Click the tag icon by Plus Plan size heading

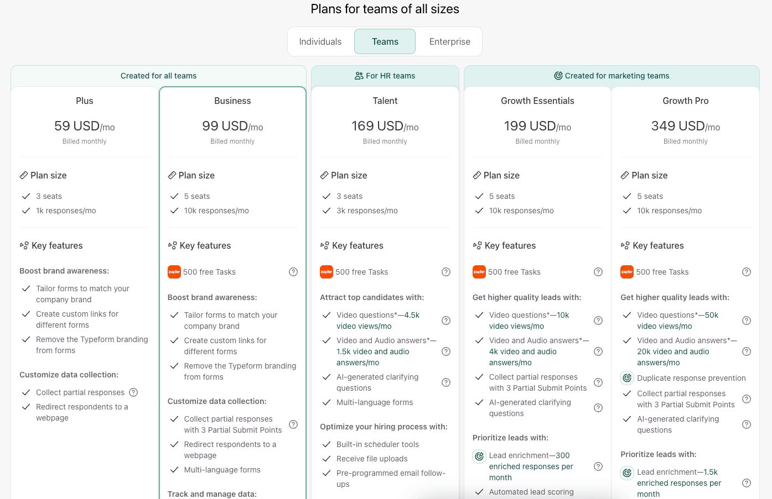pyautogui.click(x=24, y=175)
